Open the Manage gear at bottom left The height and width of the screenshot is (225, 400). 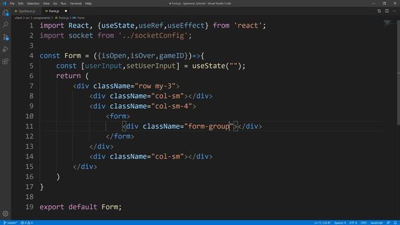tap(6, 214)
